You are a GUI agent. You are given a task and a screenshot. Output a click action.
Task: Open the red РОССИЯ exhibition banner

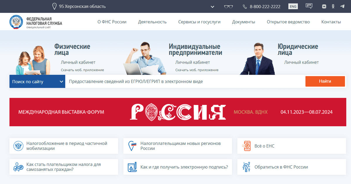175,112
